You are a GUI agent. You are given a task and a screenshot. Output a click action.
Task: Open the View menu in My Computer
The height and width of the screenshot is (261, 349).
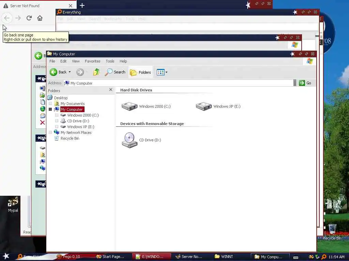point(76,61)
